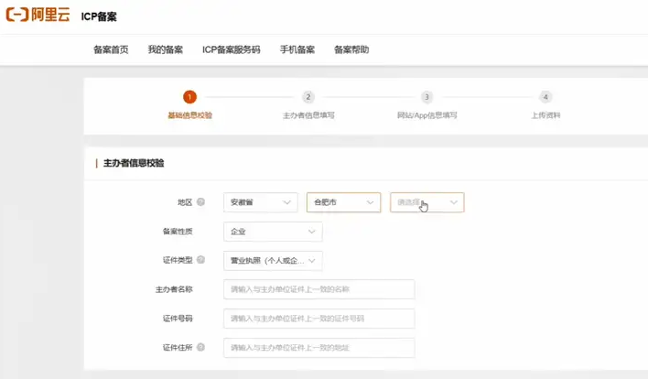Click into the 证件号码 input field

[x=319, y=319]
